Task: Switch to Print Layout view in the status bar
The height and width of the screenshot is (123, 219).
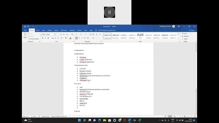Action: point(170,116)
